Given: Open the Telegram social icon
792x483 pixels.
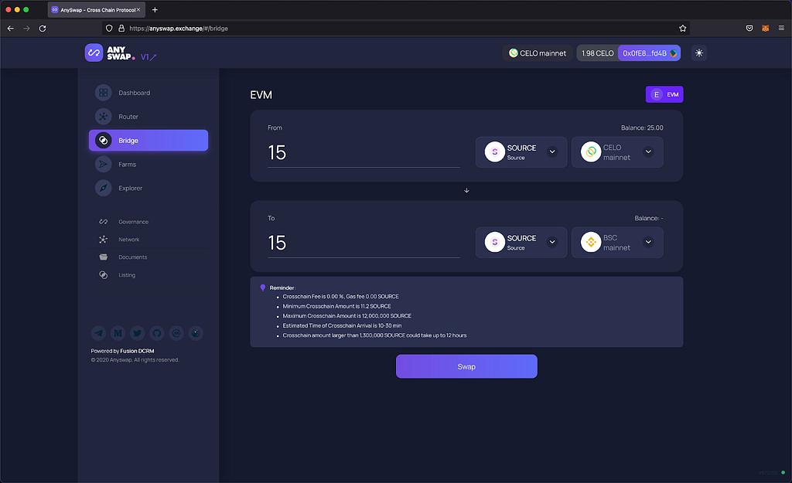Looking at the screenshot, I should click(98, 333).
